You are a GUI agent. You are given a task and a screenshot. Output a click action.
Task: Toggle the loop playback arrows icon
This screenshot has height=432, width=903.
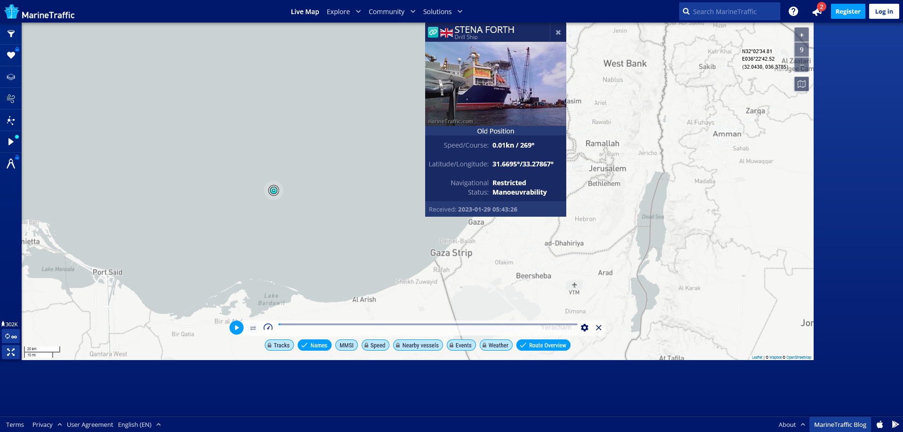pos(253,328)
